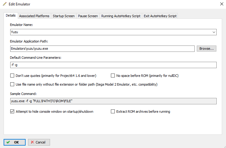The image size is (226, 148).
Task: Cancel editing the emulator
Action: tap(39, 142)
